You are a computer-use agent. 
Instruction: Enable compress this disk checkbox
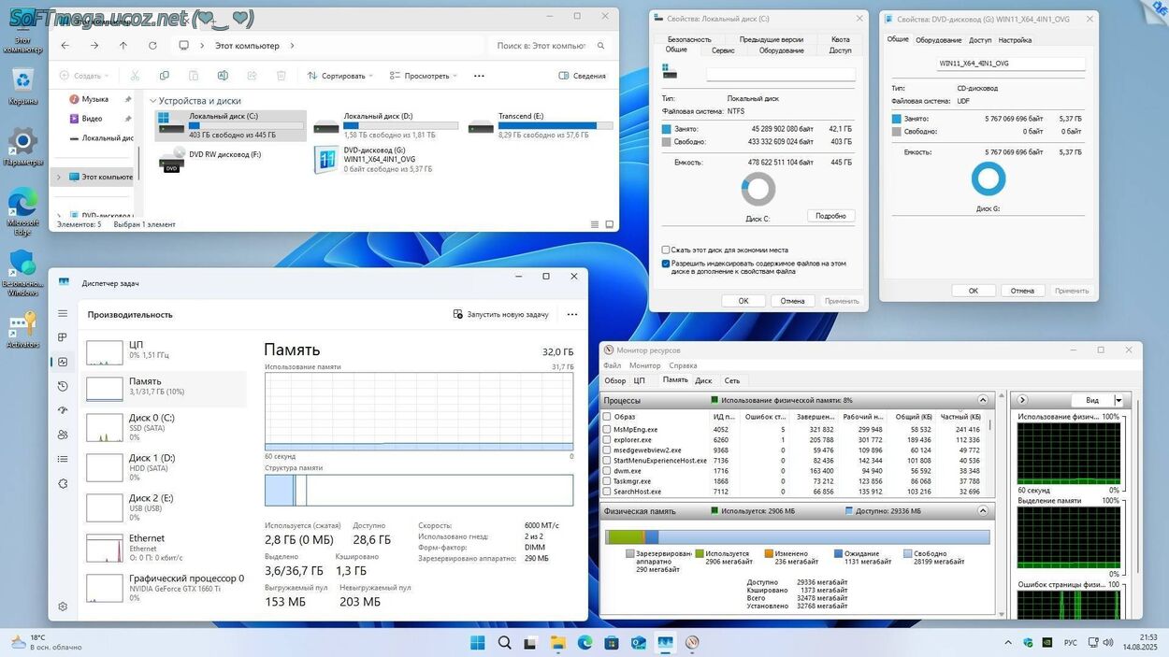coord(666,250)
